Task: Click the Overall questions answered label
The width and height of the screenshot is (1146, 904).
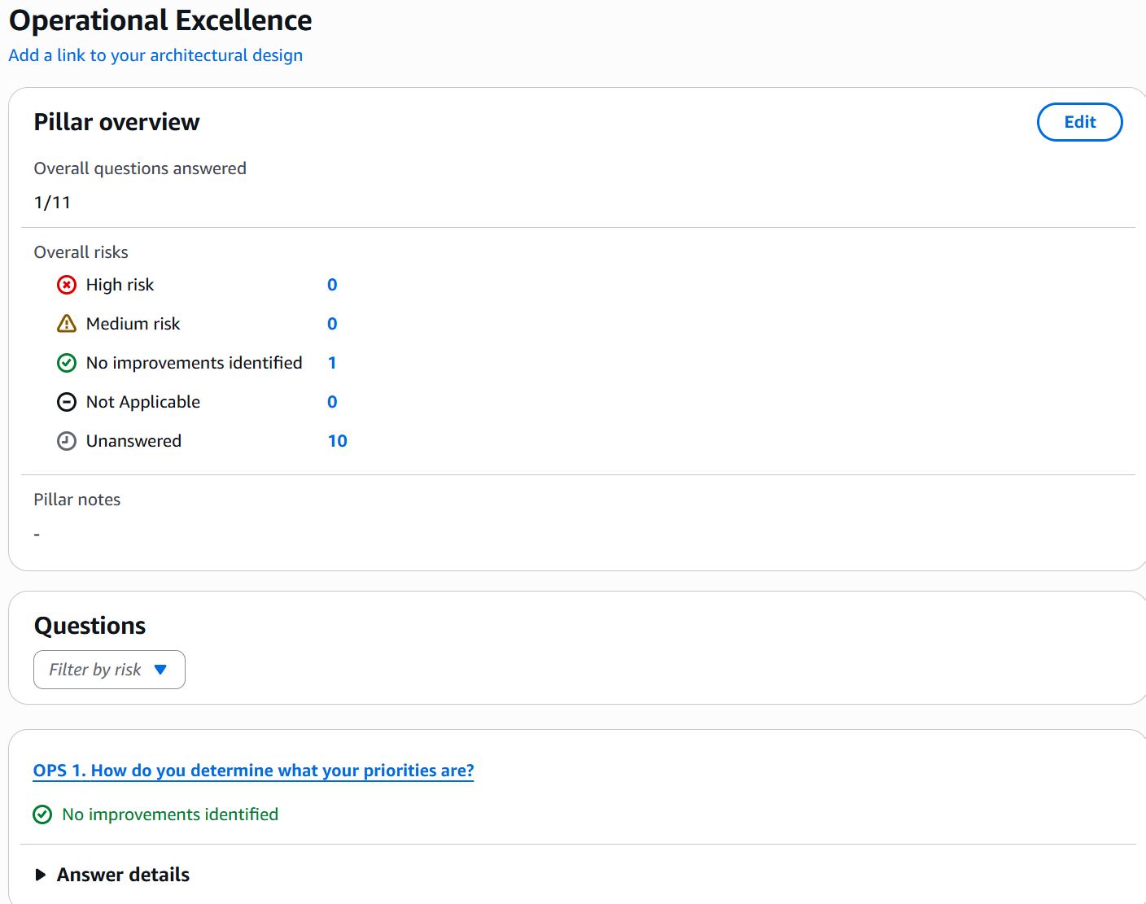Action: (x=140, y=168)
